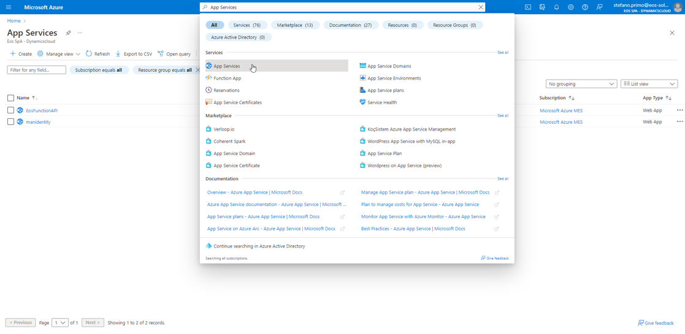The image size is (685, 334).
Task: Toggle the select-all checkbox in header
Action: pyautogui.click(x=10, y=98)
